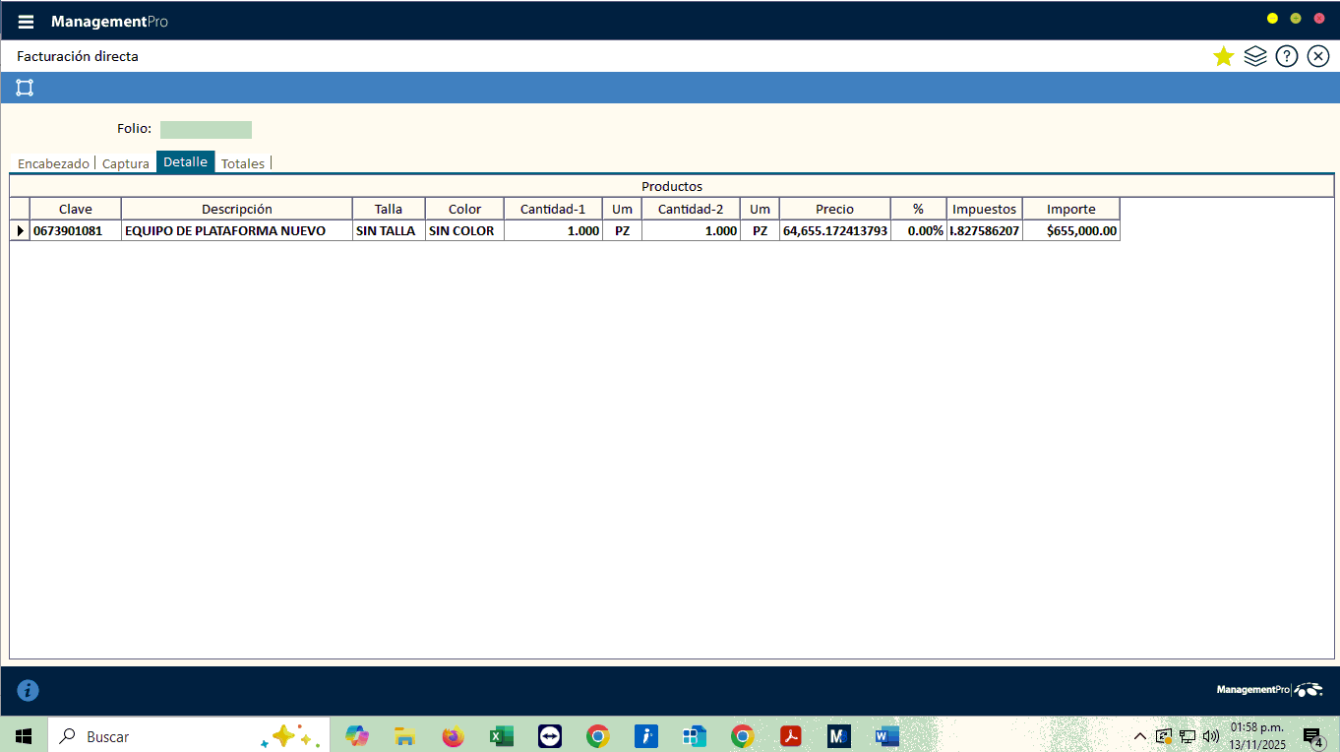Select the Detalle tab
This screenshot has width=1340, height=752.
pos(185,162)
